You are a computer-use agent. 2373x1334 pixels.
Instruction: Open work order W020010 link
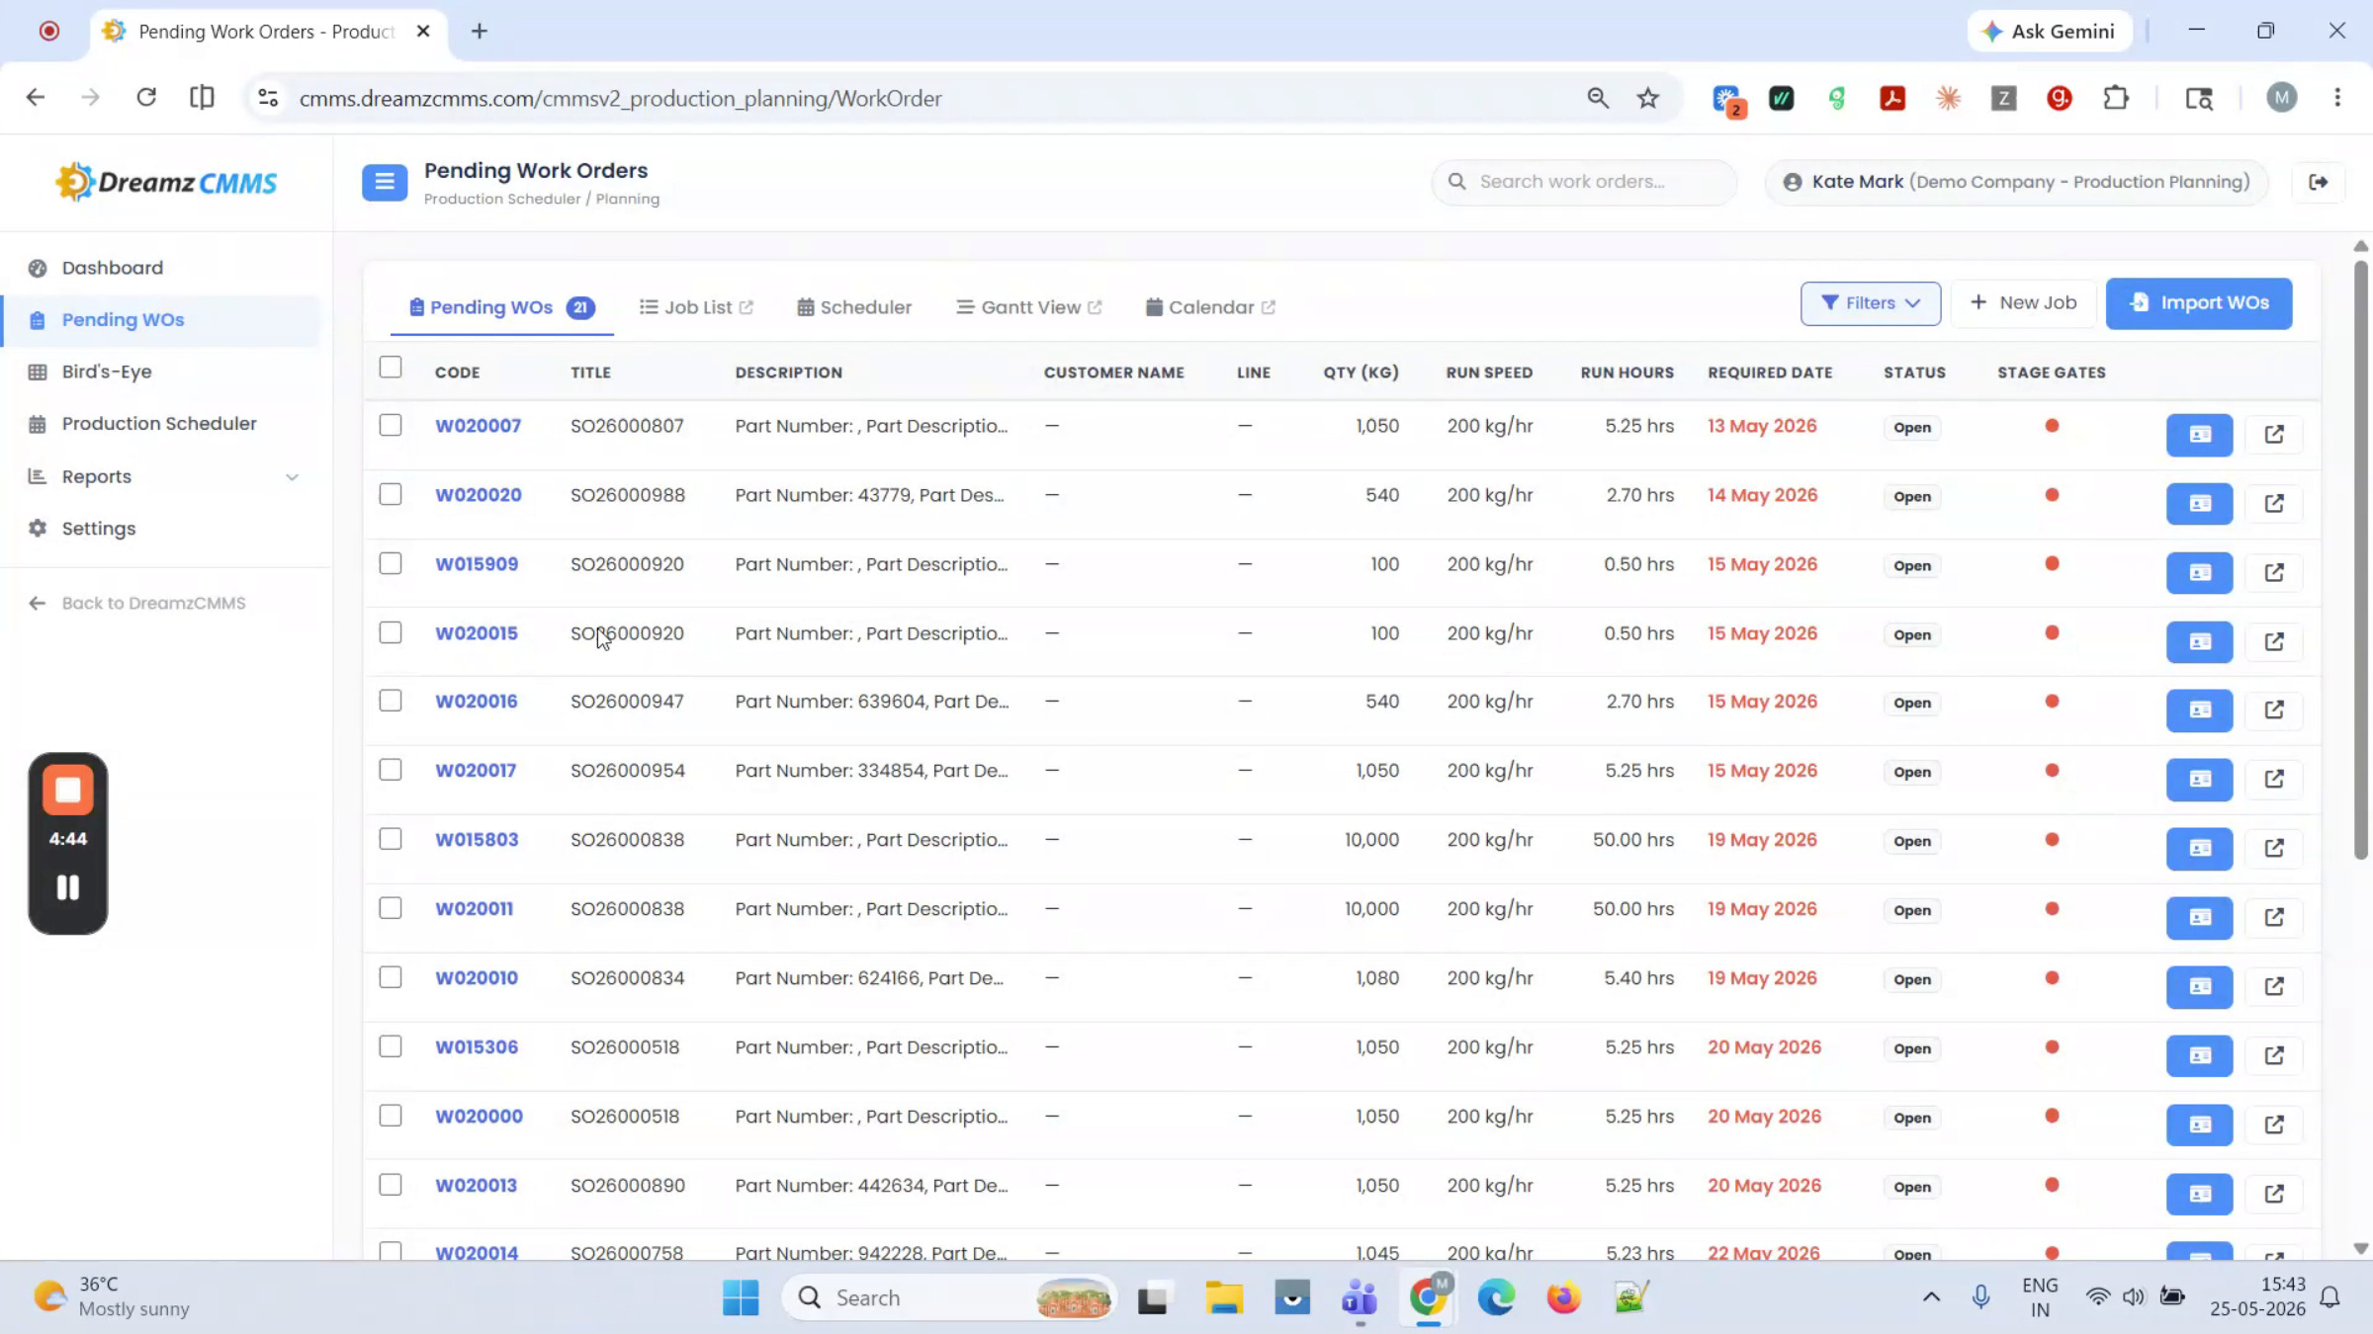477,978
